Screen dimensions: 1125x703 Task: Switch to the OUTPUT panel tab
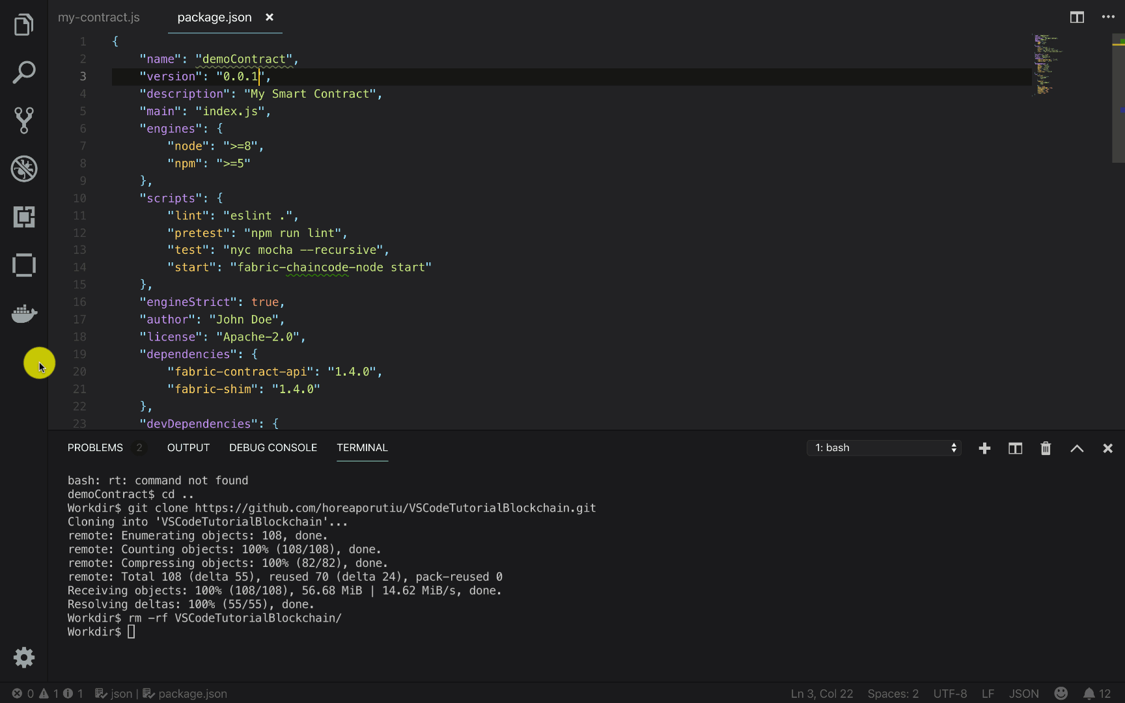click(188, 448)
